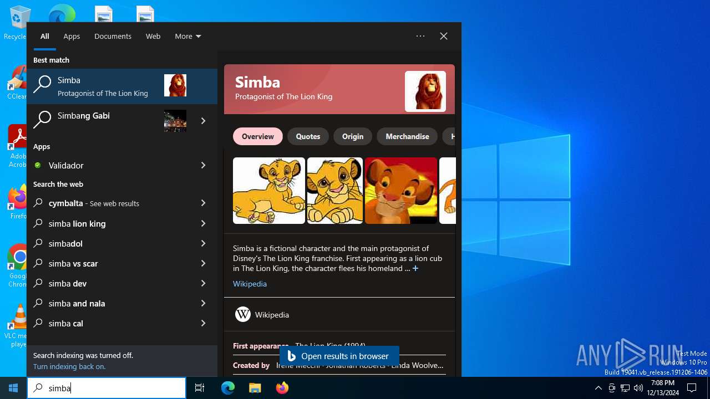Open the notification center icon
The height and width of the screenshot is (399, 710).
(692, 388)
